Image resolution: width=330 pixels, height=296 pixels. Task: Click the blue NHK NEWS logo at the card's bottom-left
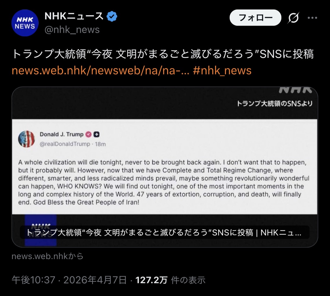(x=41, y=230)
